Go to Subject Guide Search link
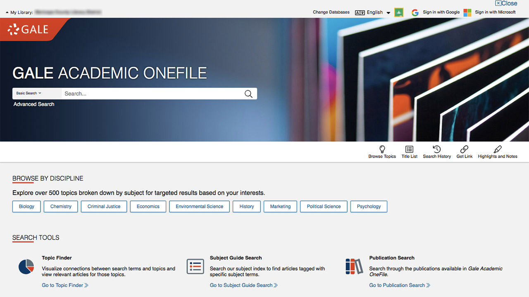The image size is (529, 297). [243, 285]
